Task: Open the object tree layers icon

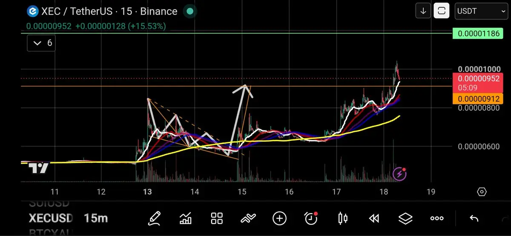Action: (405, 219)
